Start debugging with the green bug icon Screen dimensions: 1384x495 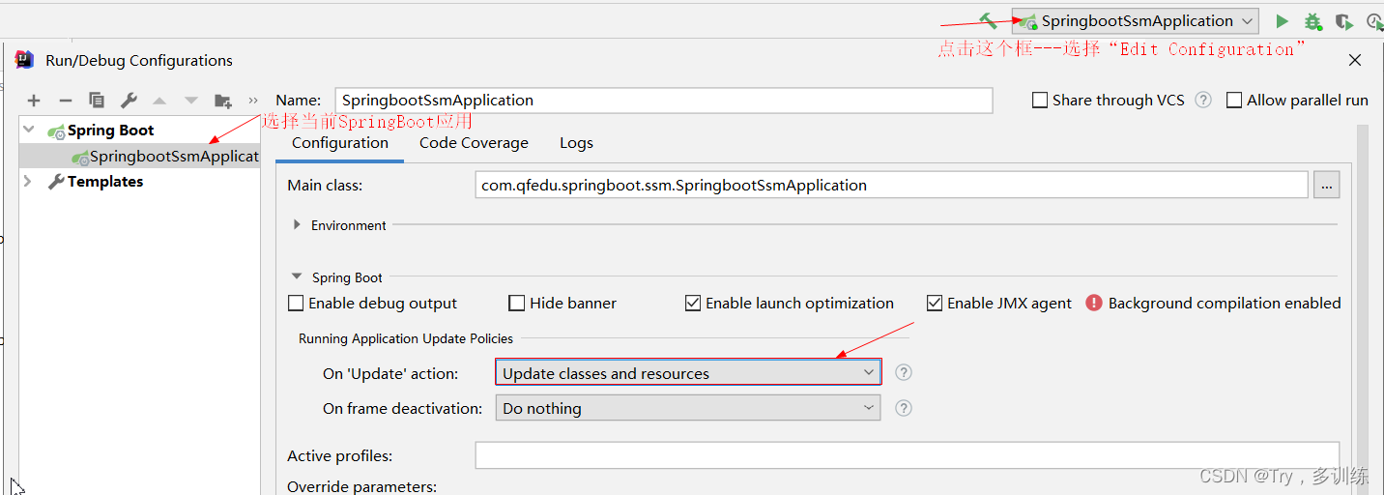click(x=1312, y=21)
